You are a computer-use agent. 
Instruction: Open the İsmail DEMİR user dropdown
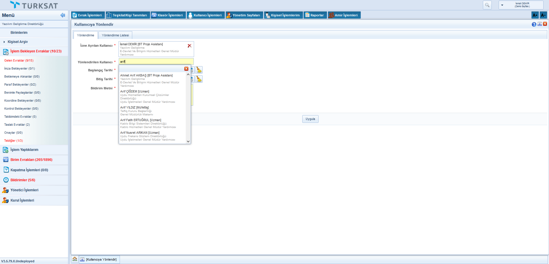pyautogui.click(x=521, y=5)
